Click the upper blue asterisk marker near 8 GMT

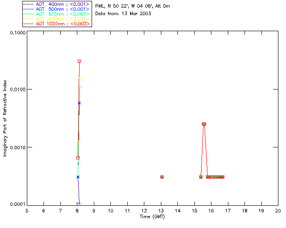pyautogui.click(x=80, y=103)
